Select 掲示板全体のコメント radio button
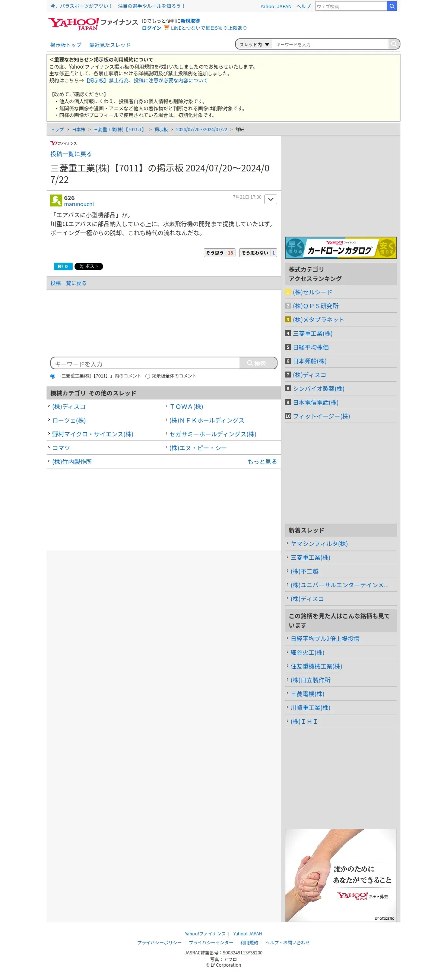Viewport: 447px width, 976px height. pyautogui.click(x=148, y=376)
